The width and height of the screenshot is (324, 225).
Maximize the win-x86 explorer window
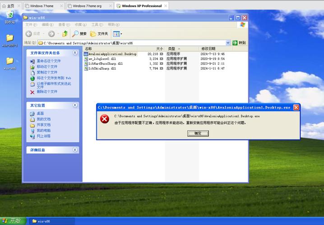[x=238, y=18]
